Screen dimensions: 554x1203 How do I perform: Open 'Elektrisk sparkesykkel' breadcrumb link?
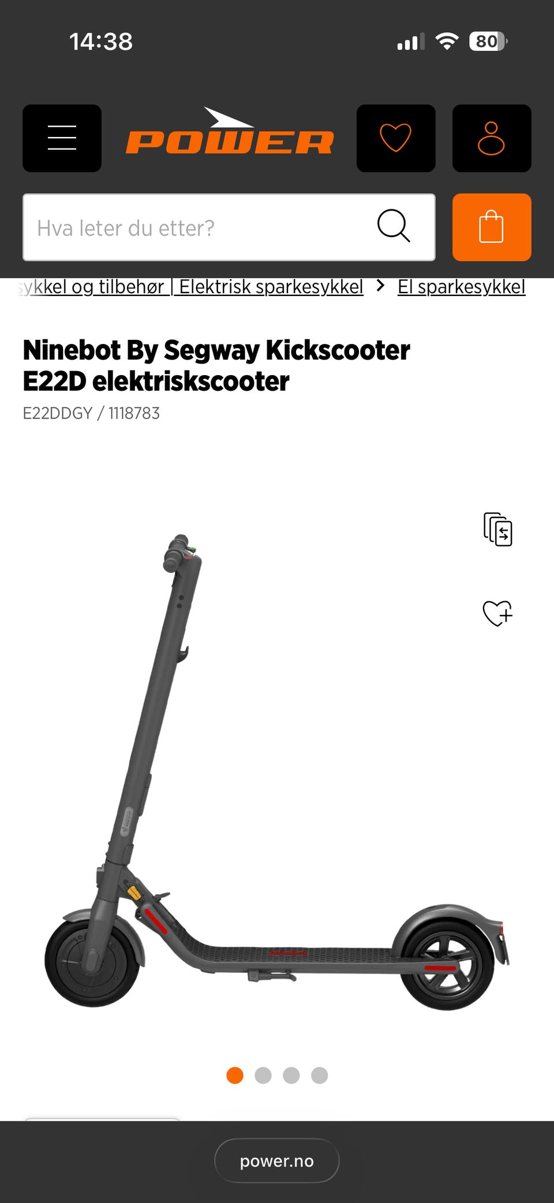(x=271, y=287)
